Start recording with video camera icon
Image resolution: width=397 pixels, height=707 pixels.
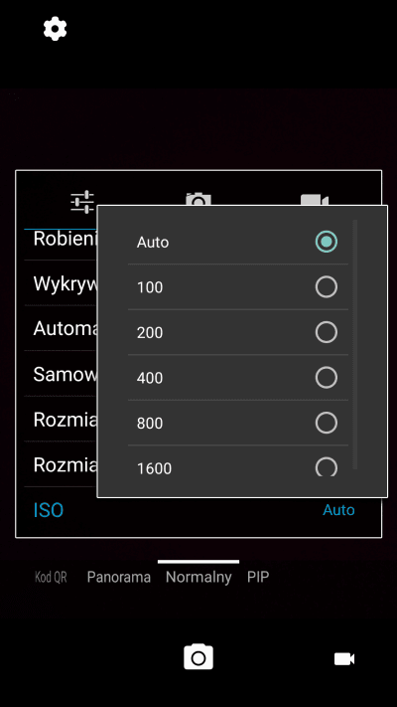344,659
